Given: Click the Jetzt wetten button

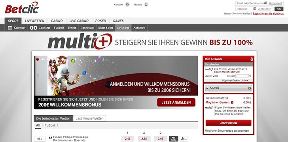Looking at the screenshot, I should 228,123.
